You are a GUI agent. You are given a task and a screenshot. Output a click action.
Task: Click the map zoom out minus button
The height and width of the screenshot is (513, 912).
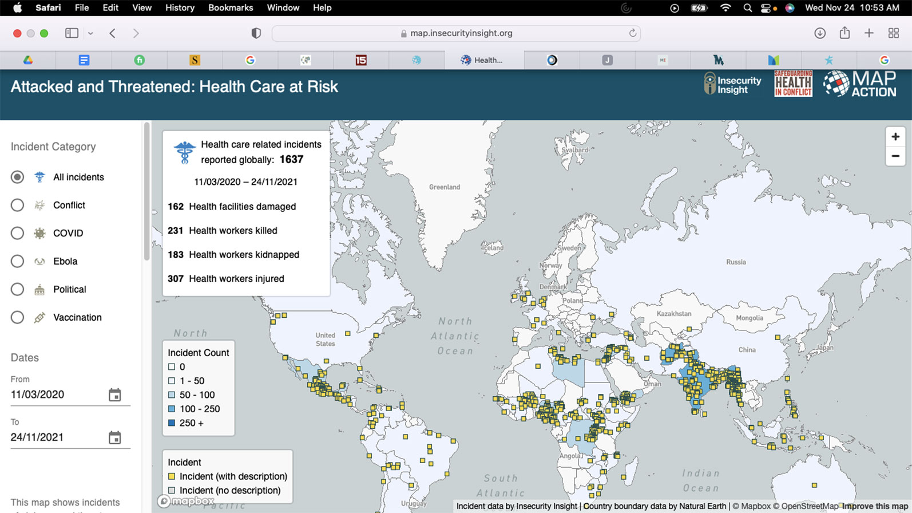tap(895, 156)
